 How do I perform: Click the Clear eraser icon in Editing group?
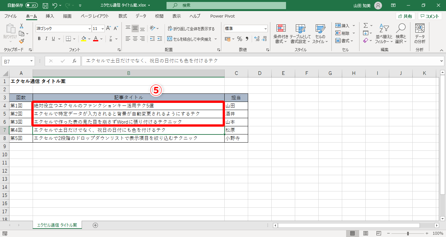click(x=366, y=40)
